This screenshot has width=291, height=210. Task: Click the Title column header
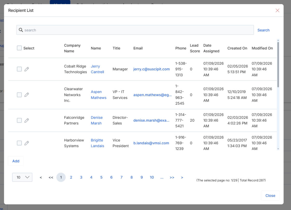116,48
